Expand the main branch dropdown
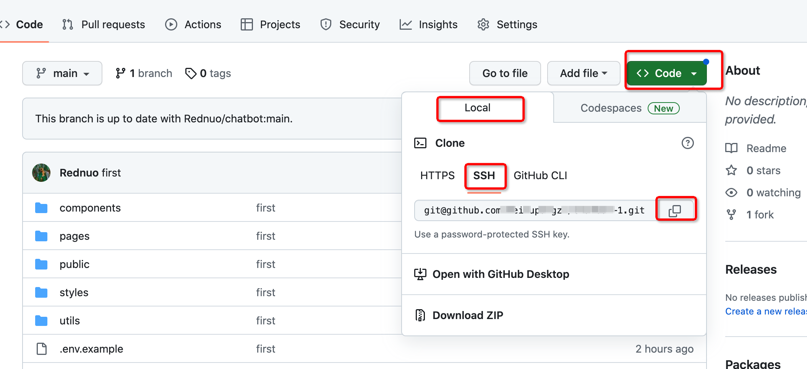Image resolution: width=807 pixels, height=369 pixels. tap(62, 73)
